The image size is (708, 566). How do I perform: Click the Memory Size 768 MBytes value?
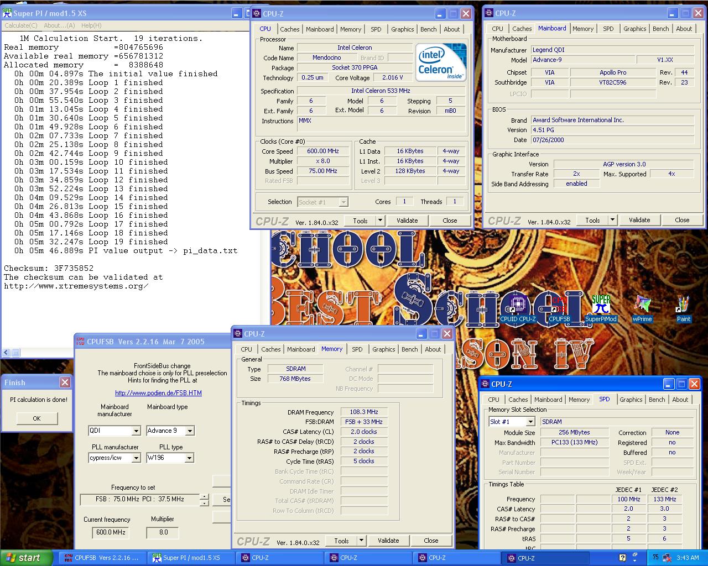coord(296,379)
